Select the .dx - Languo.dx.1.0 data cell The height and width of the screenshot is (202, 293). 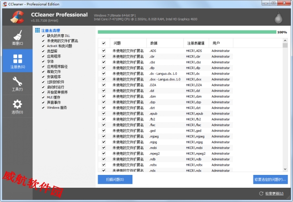tap(163, 74)
